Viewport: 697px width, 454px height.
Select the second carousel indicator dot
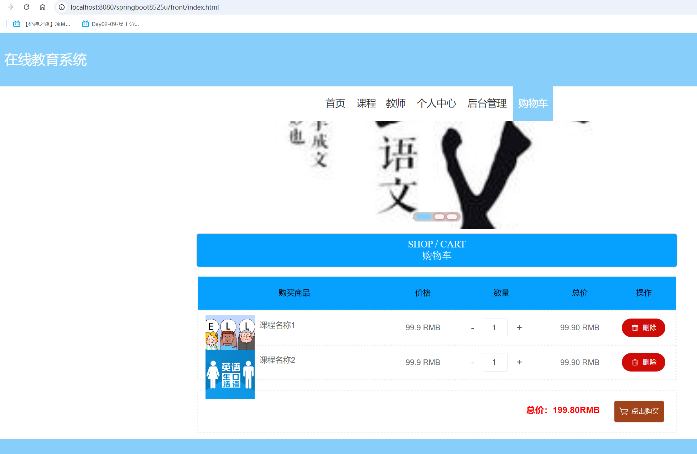click(x=439, y=217)
